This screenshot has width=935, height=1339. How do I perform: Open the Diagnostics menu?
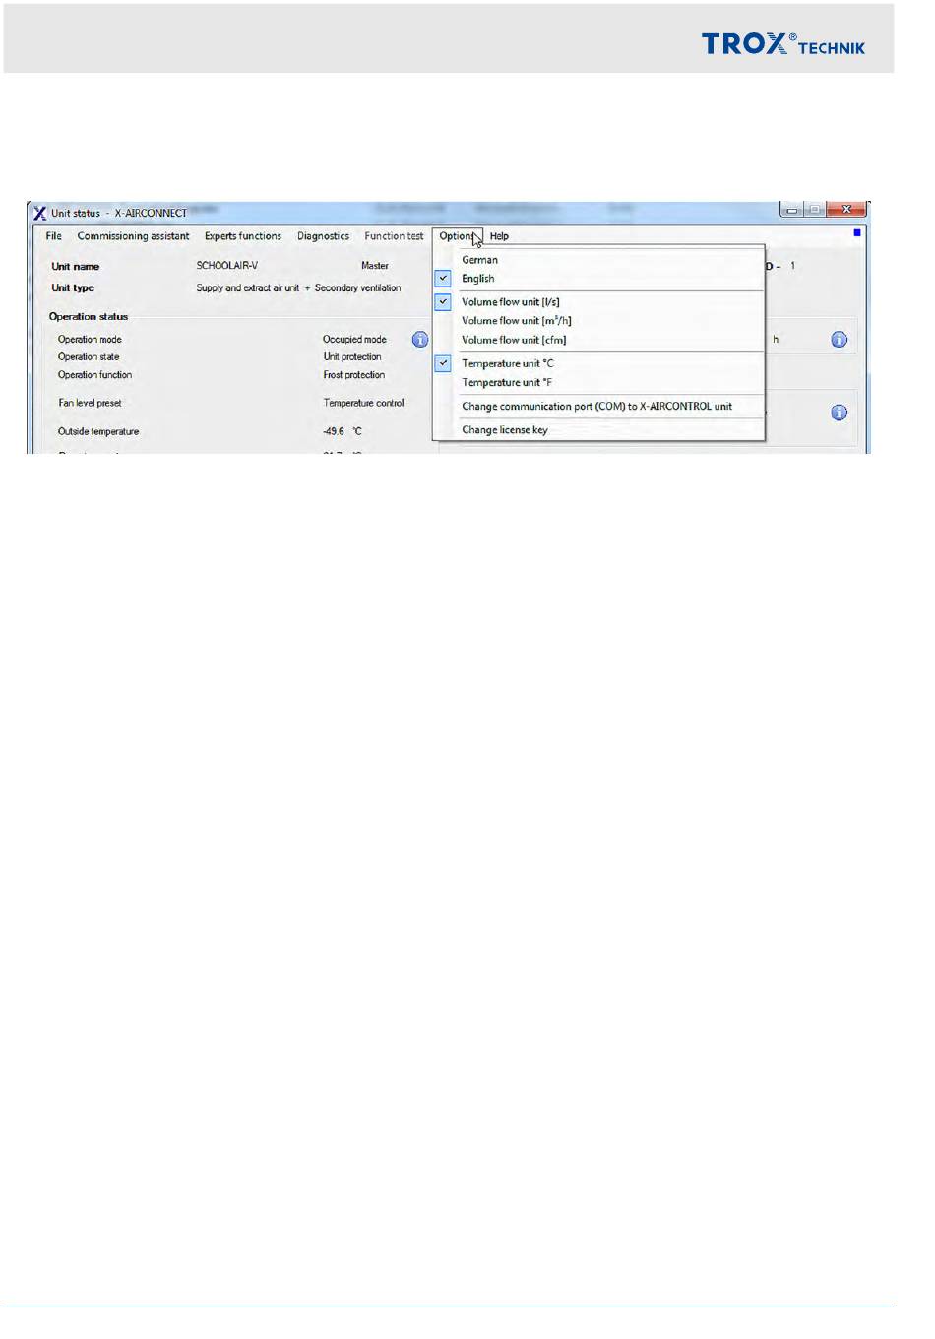(x=323, y=236)
